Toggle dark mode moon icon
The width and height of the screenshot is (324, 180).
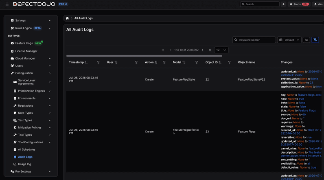(x=283, y=4)
